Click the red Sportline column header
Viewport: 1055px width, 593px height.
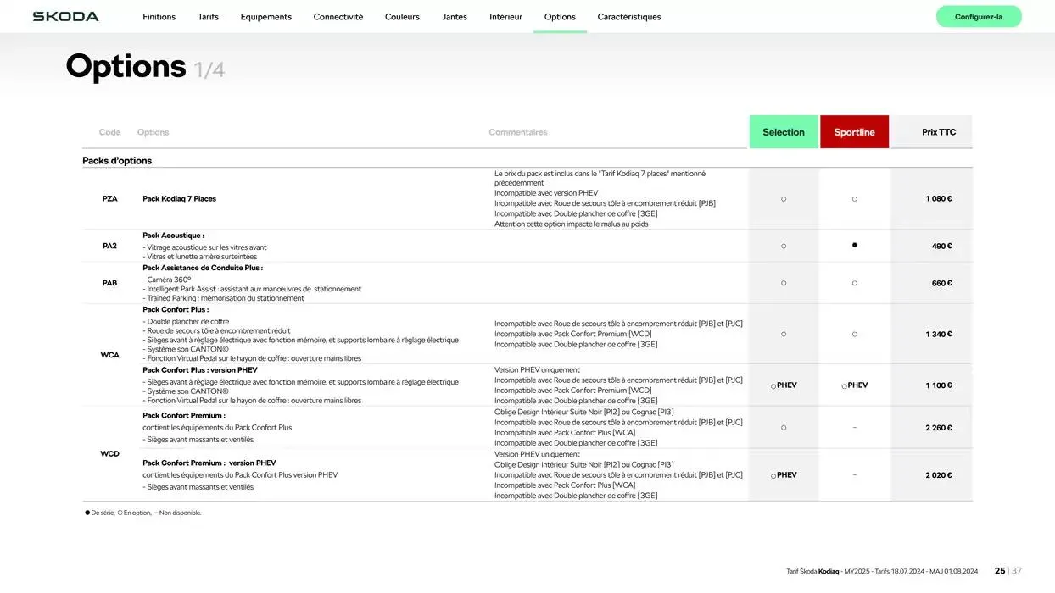[854, 132]
